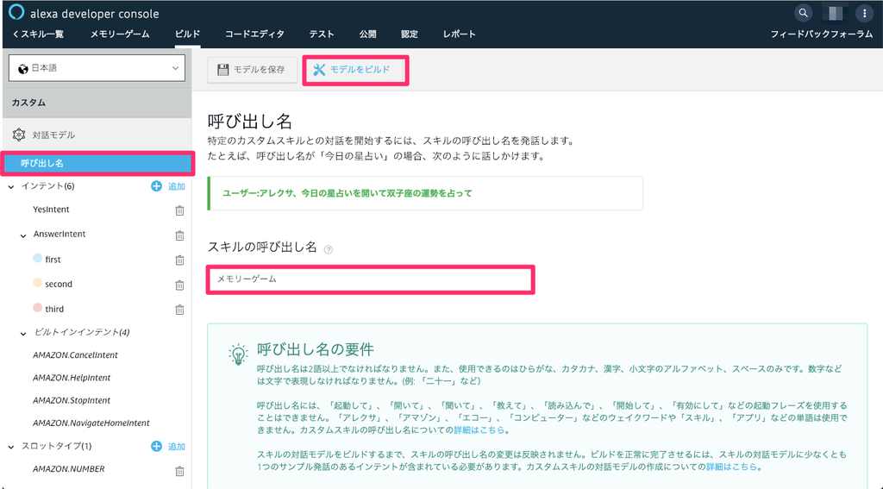
Task: Select AMAZON.HelpIntent
Action: click(x=72, y=378)
